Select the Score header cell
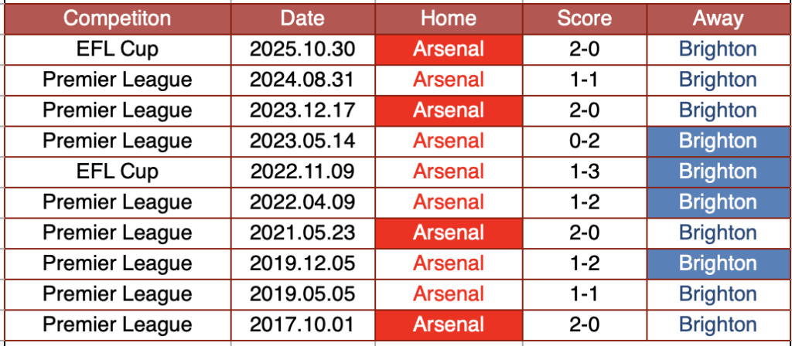The image size is (792, 346). [x=584, y=19]
